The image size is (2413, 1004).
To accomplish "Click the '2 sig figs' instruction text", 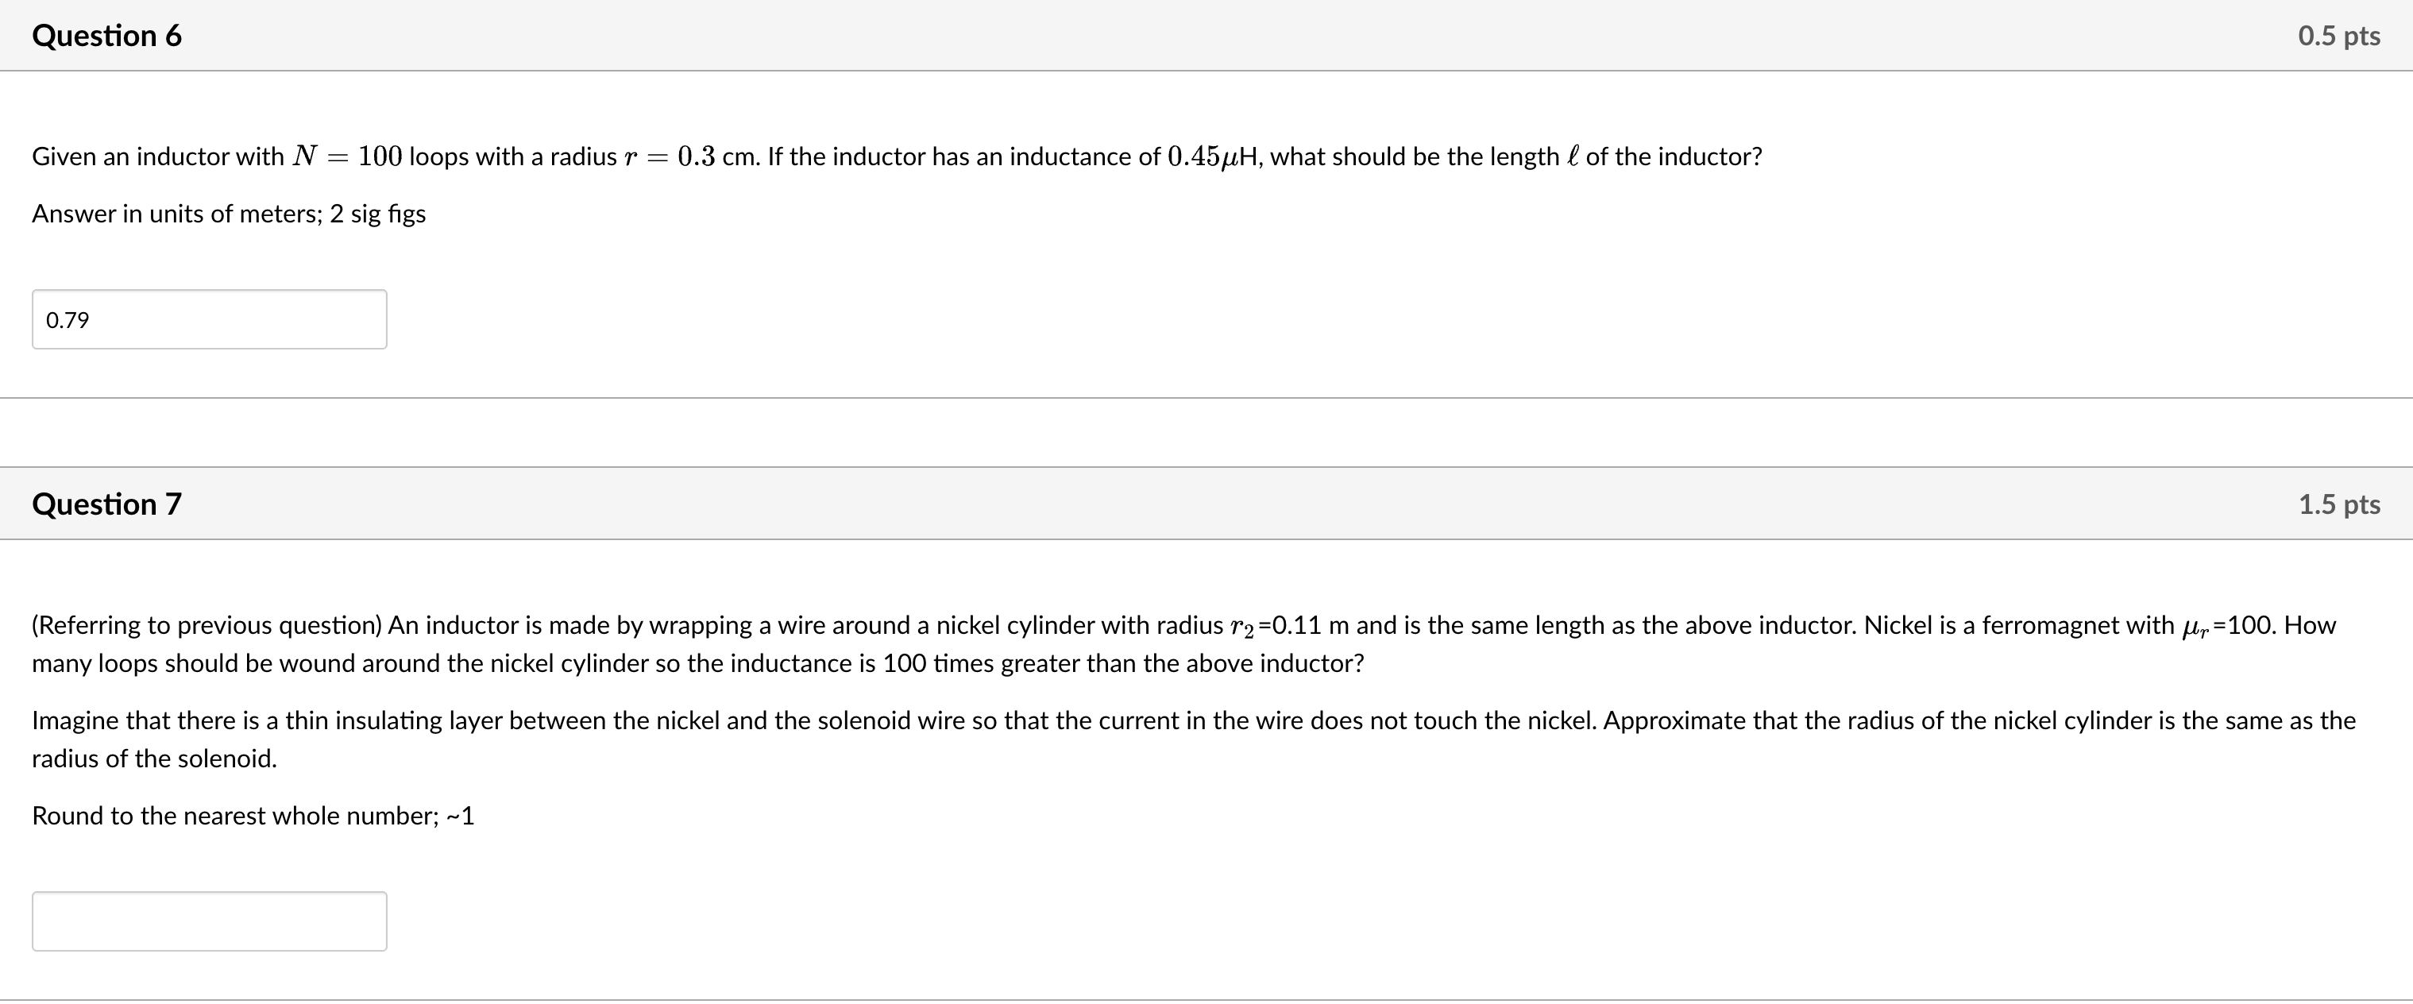I will (378, 214).
